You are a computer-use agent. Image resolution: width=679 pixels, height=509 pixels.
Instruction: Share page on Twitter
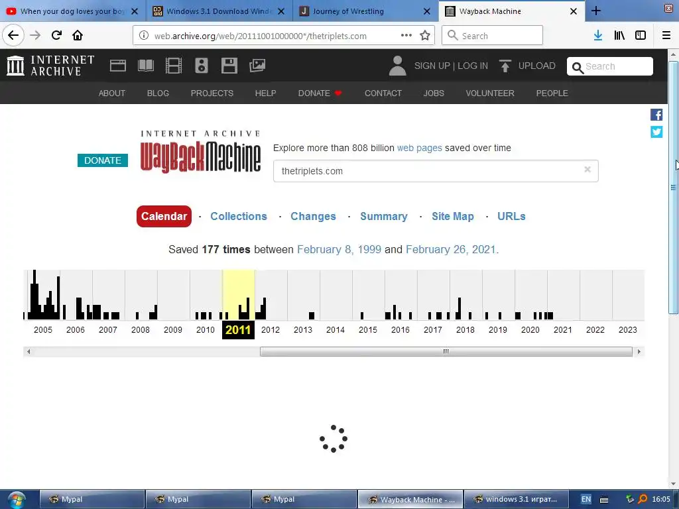(656, 132)
